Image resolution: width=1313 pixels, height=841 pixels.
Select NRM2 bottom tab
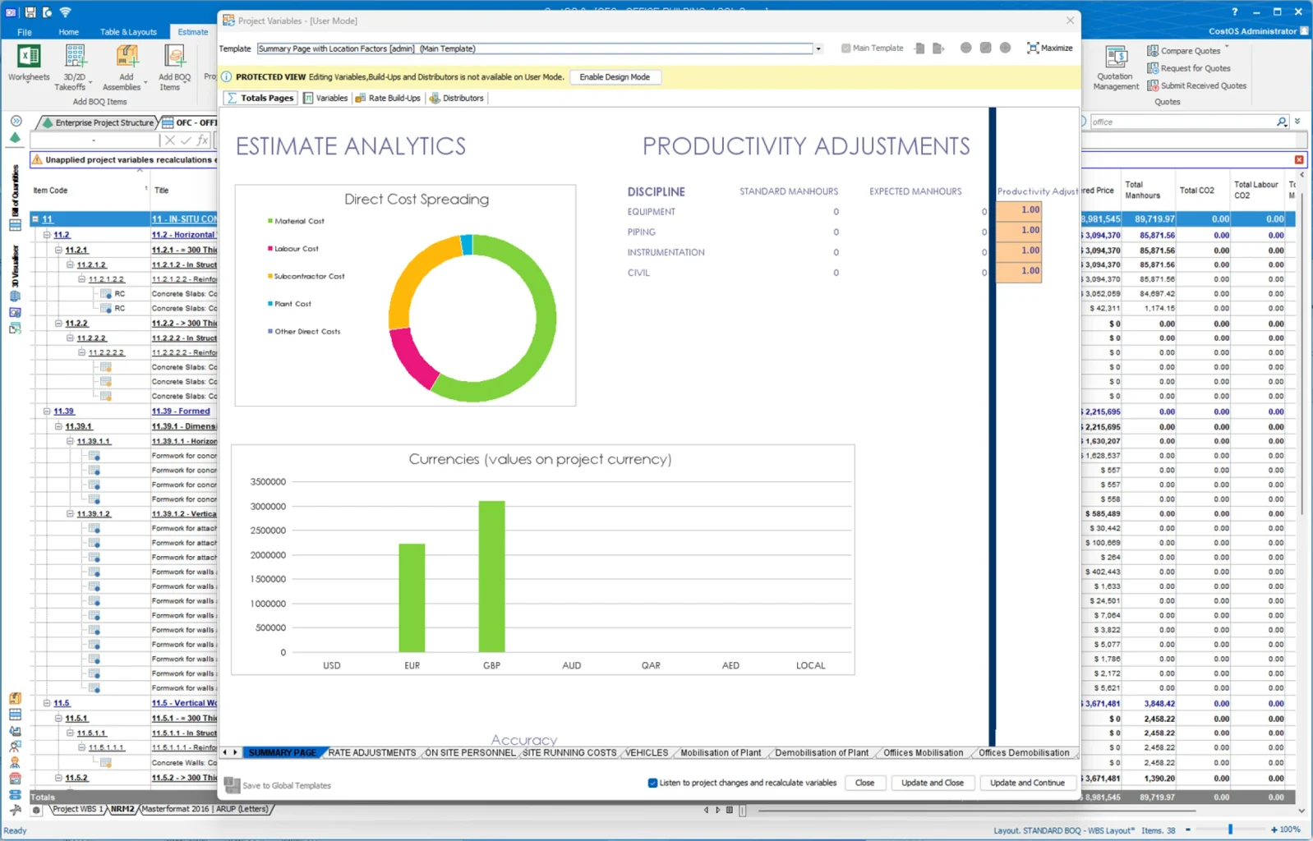[122, 809]
